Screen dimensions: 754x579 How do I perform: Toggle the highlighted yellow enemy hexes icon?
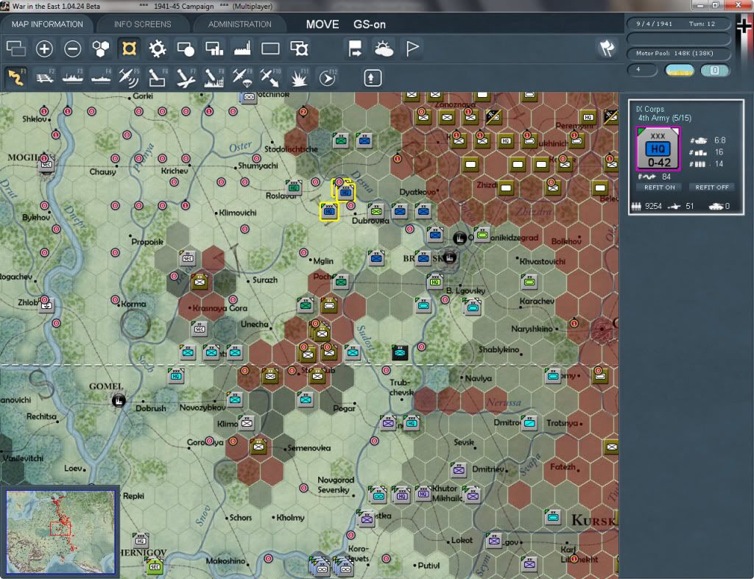pos(129,49)
